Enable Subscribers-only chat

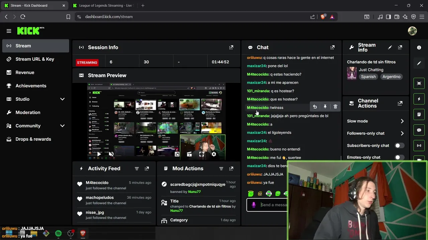399,146
